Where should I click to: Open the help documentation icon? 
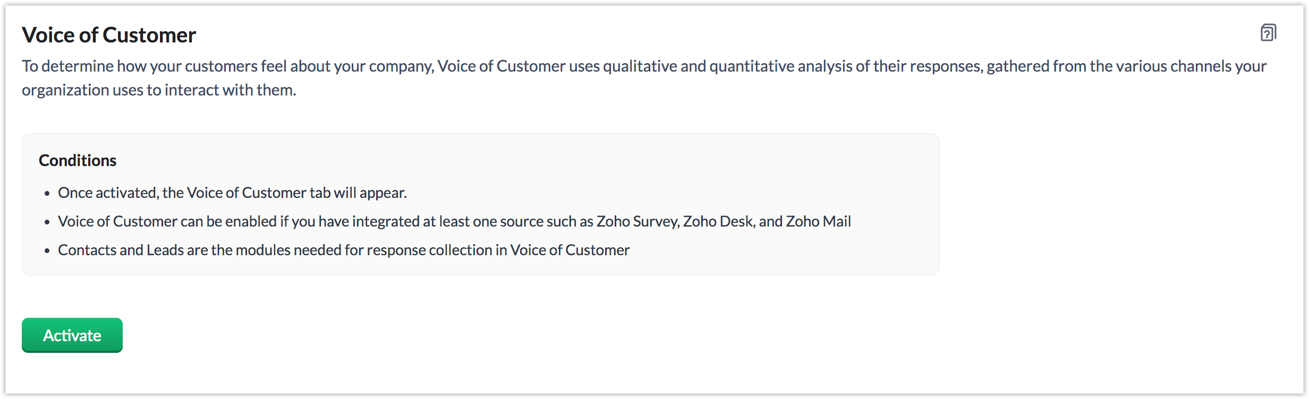(1268, 33)
